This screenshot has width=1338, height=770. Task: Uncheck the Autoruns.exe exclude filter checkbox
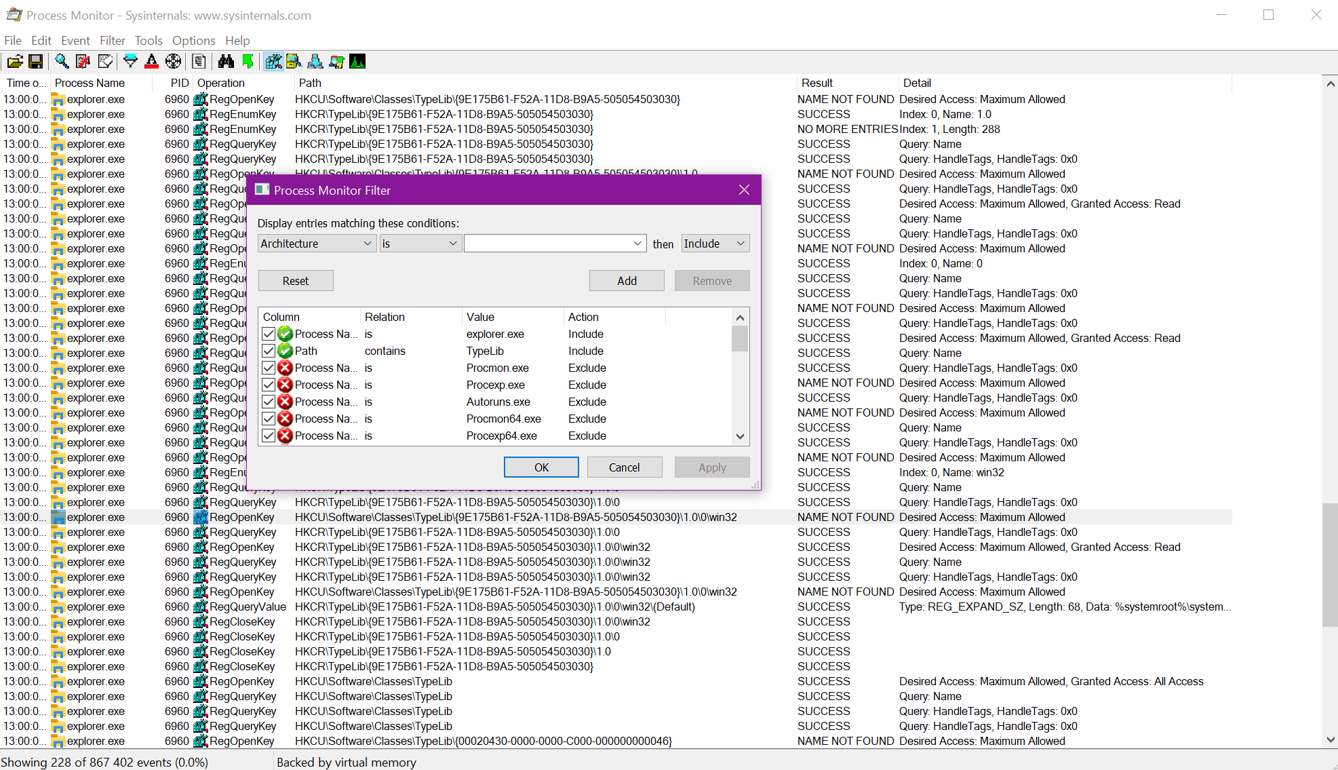269,402
